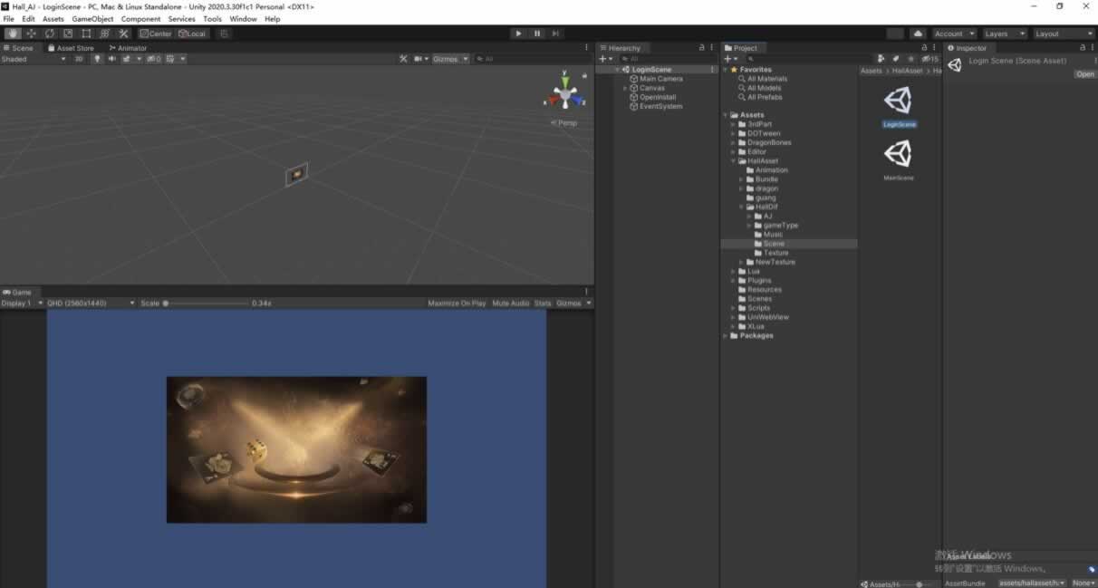Expand the Canvas object in Hierarchy
The image size is (1098, 588).
pos(625,88)
